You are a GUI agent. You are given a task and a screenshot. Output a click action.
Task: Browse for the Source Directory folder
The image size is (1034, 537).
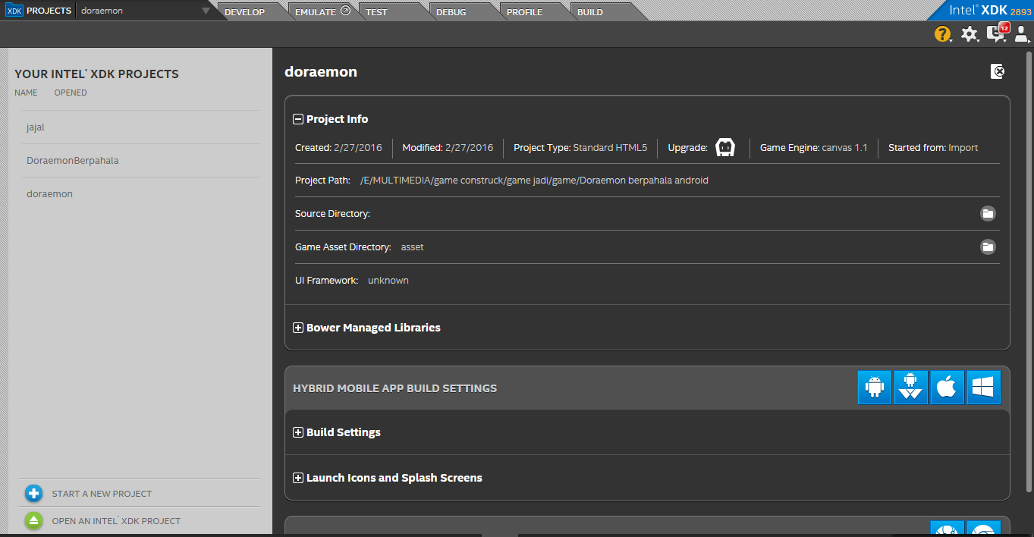point(987,214)
